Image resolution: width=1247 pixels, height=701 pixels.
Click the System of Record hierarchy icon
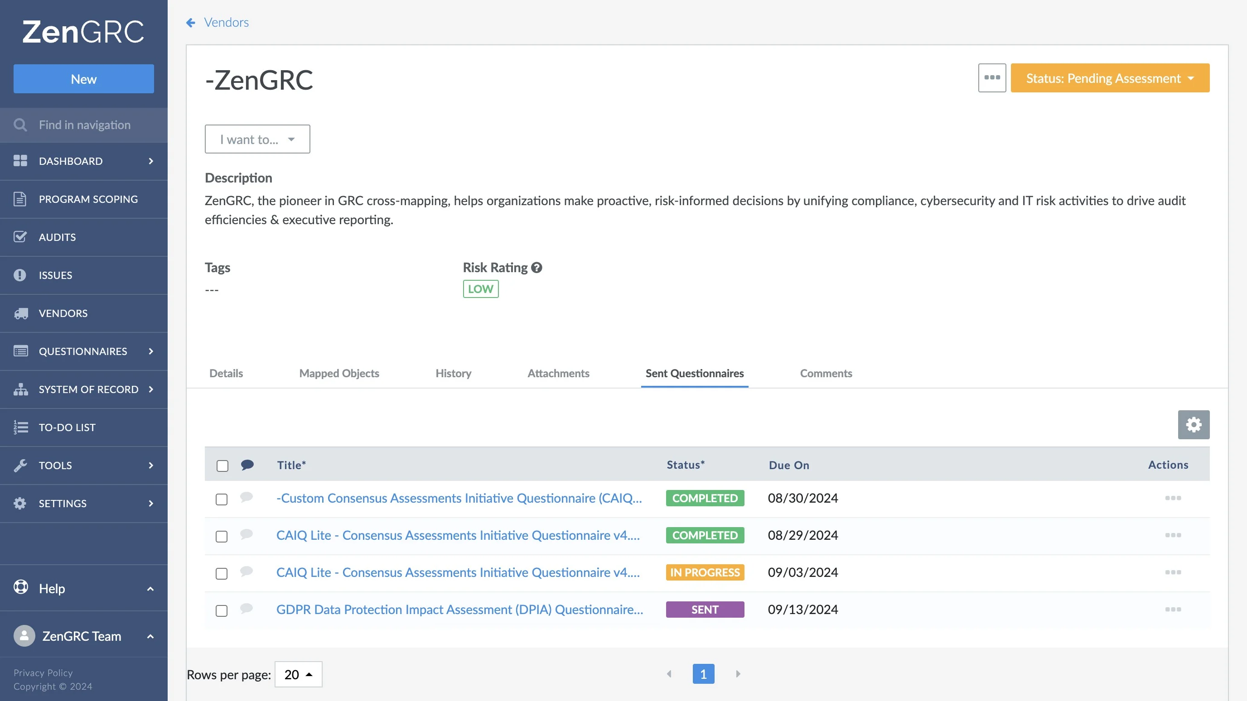tap(20, 389)
